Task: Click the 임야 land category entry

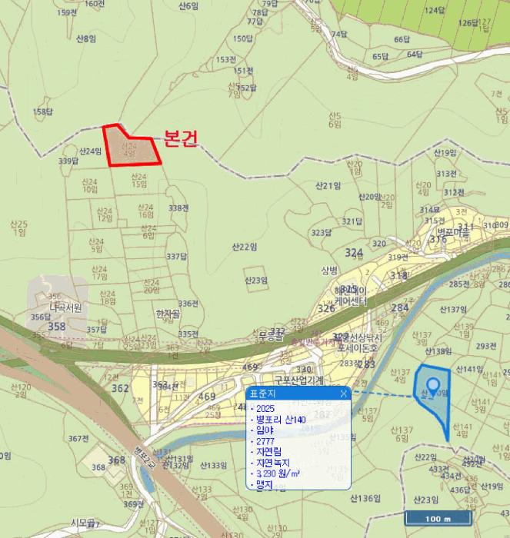Action: coord(266,430)
